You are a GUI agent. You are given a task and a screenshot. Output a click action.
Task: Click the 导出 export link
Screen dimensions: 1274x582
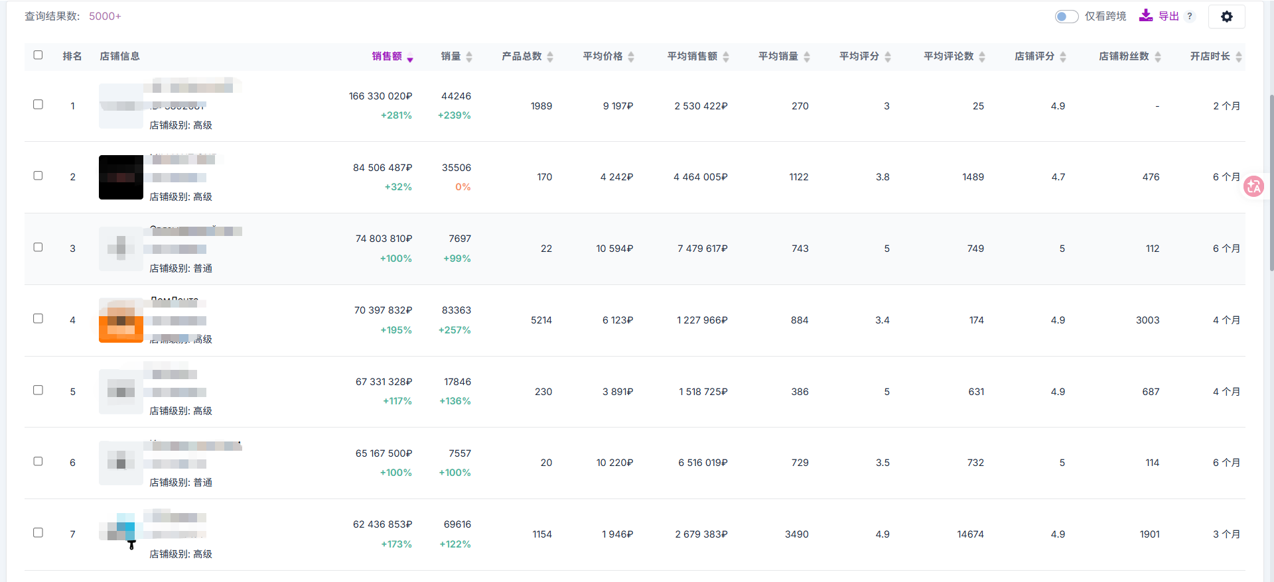[1168, 17]
